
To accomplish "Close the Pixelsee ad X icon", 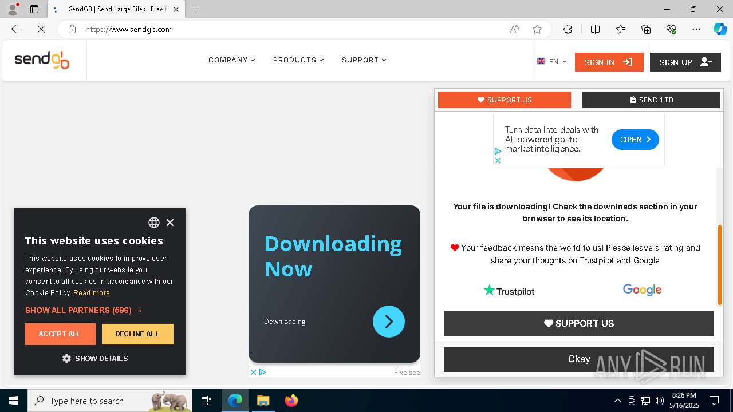I will (x=253, y=372).
